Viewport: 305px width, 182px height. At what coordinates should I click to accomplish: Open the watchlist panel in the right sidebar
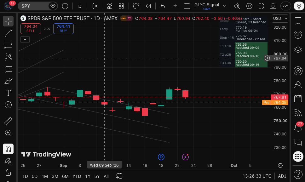298,21
